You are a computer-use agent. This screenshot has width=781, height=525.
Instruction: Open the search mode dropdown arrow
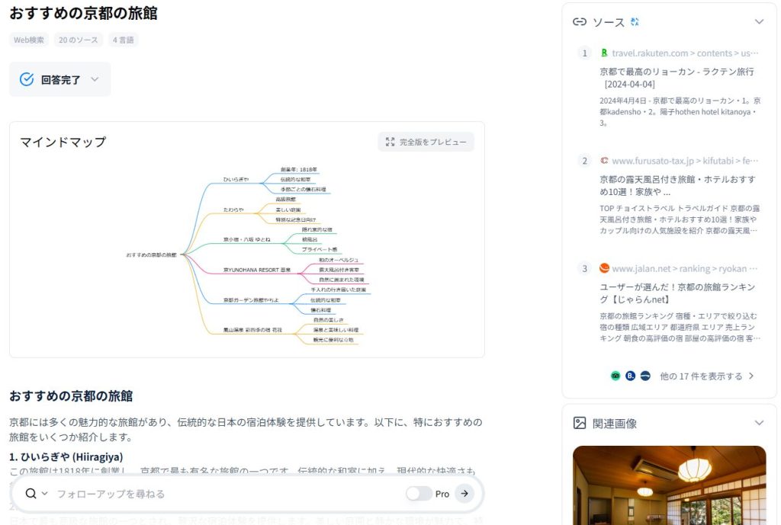coord(45,494)
